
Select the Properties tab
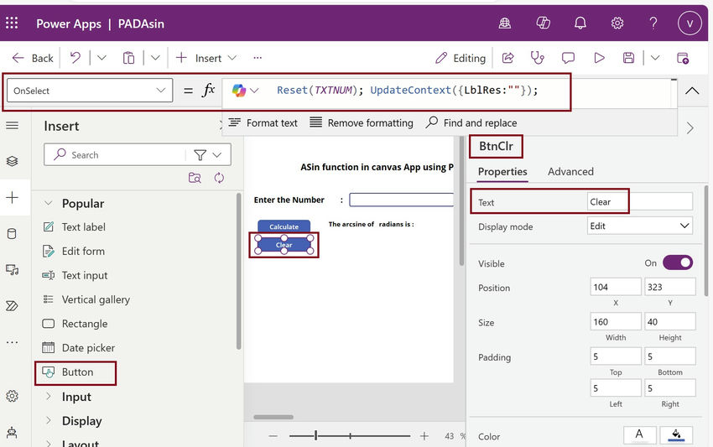502,172
